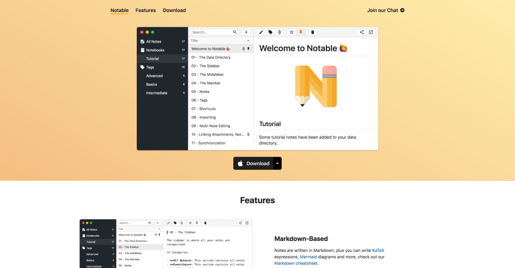
Task: Click the Tags icon in the large preview sidebar
Action: (x=142, y=67)
